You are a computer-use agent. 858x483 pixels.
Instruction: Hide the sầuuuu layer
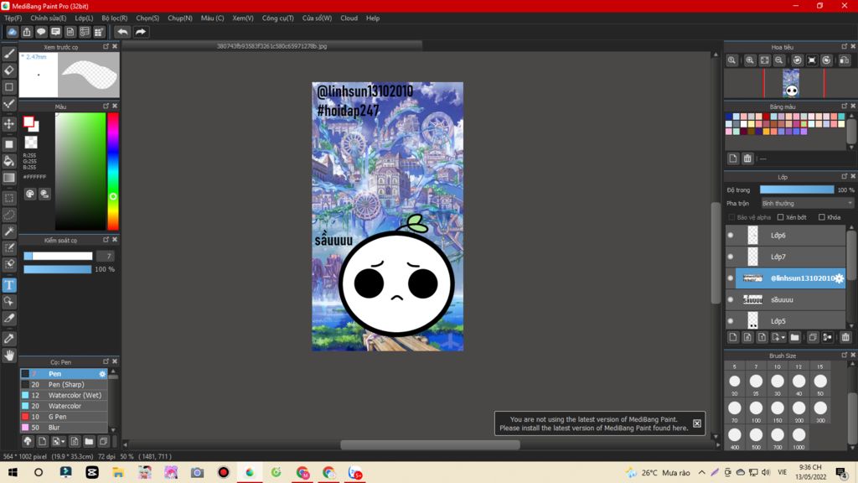(731, 299)
